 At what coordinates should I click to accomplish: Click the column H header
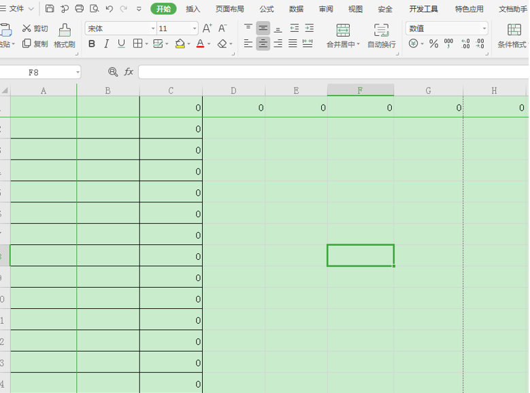(495, 90)
